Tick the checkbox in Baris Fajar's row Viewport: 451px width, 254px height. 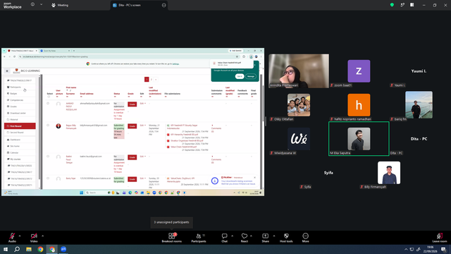[x=48, y=179]
